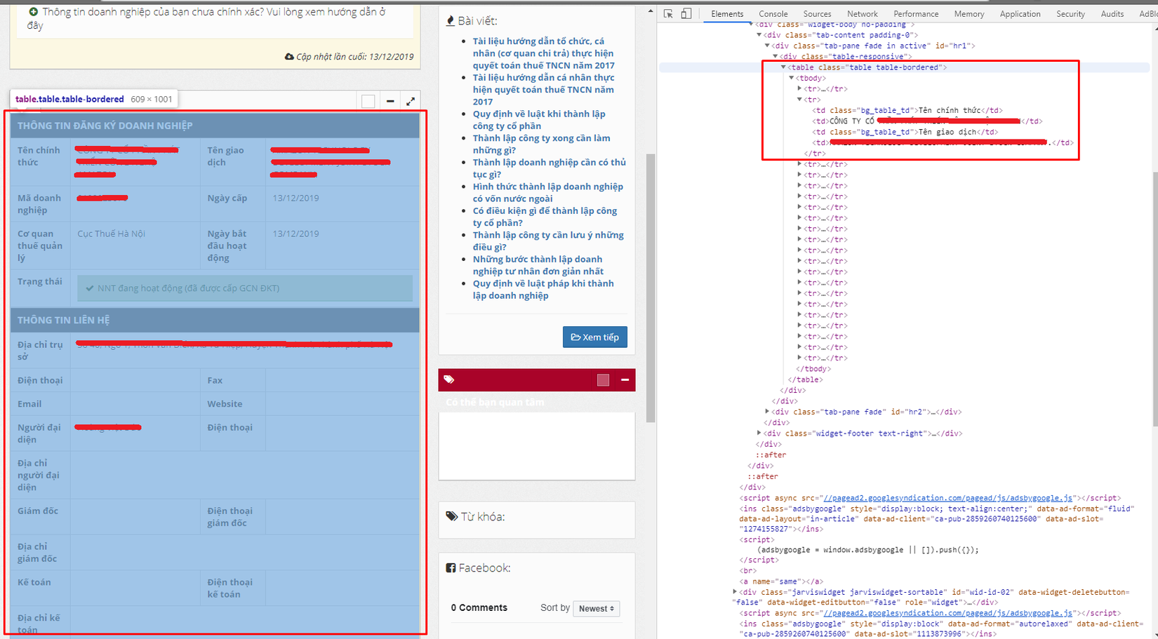1158x639 pixels.
Task: Open the red widget's color square
Action: pyautogui.click(x=603, y=380)
